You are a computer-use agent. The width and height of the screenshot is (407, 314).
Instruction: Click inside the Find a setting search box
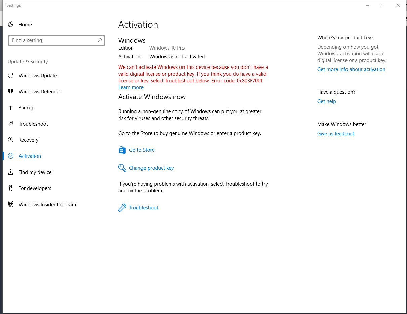click(50, 40)
